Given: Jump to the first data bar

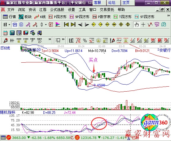Looking at the screenshot, I should (66, 25).
